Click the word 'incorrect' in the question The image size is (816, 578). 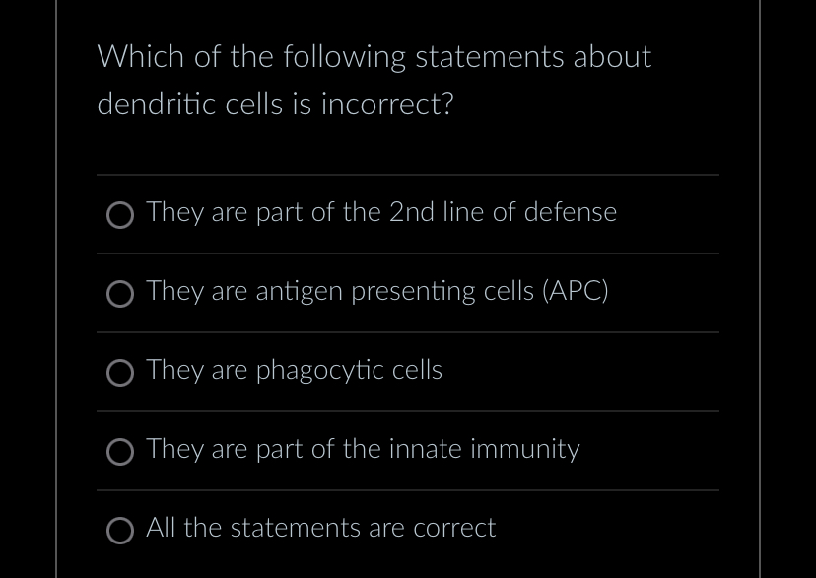[x=380, y=104]
